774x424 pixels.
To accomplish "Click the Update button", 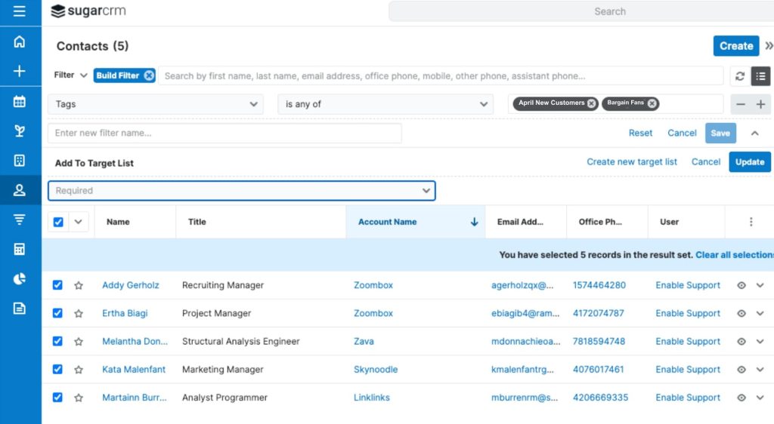I will coord(749,162).
